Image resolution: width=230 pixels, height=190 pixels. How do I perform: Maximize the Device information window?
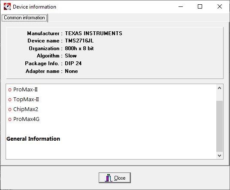[x=200, y=6]
